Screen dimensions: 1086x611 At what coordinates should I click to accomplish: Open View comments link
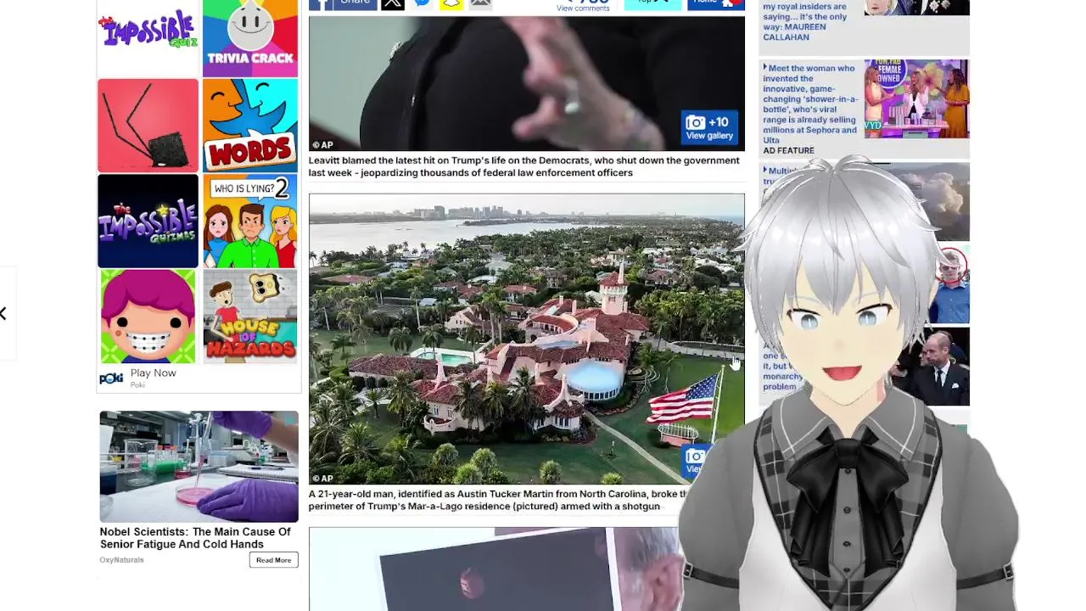583,8
